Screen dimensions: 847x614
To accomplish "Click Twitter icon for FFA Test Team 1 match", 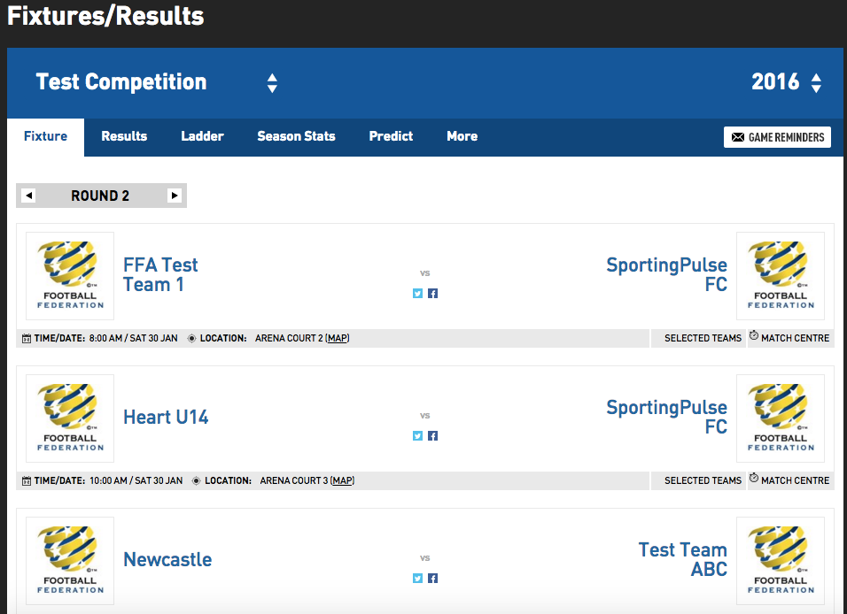I will pos(417,294).
